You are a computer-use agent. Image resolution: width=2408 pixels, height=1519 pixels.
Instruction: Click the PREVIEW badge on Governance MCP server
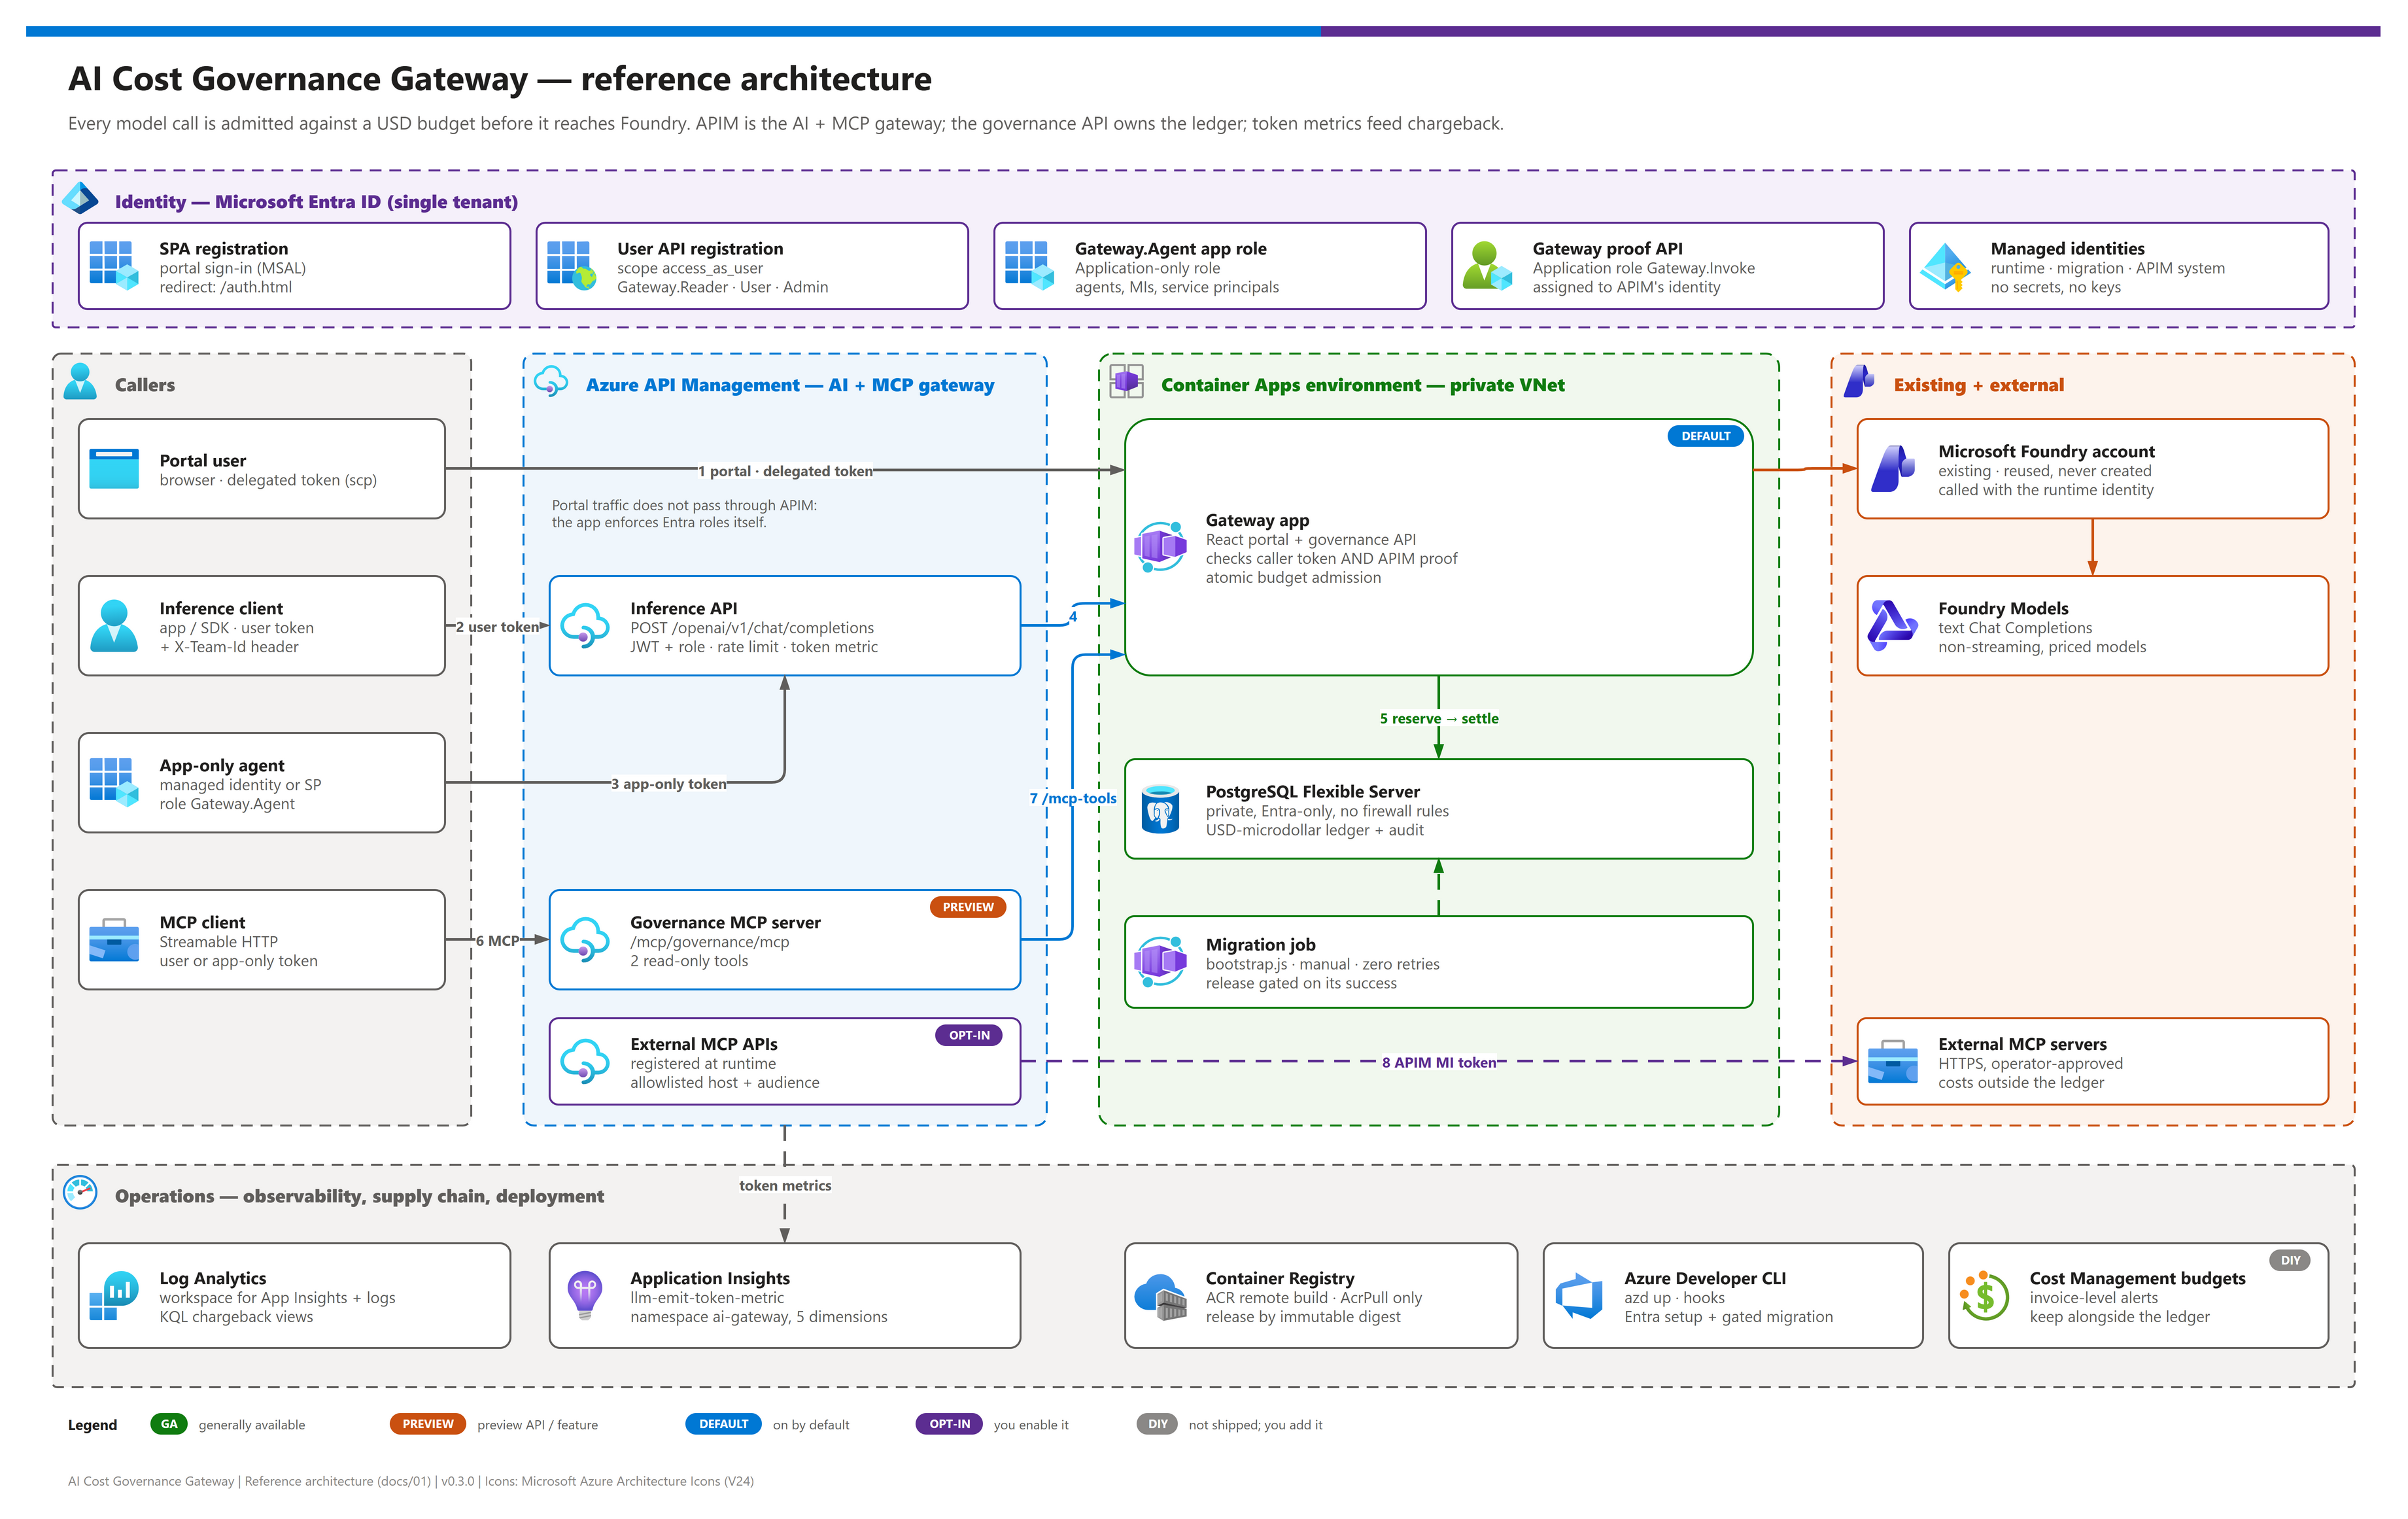[x=967, y=907]
